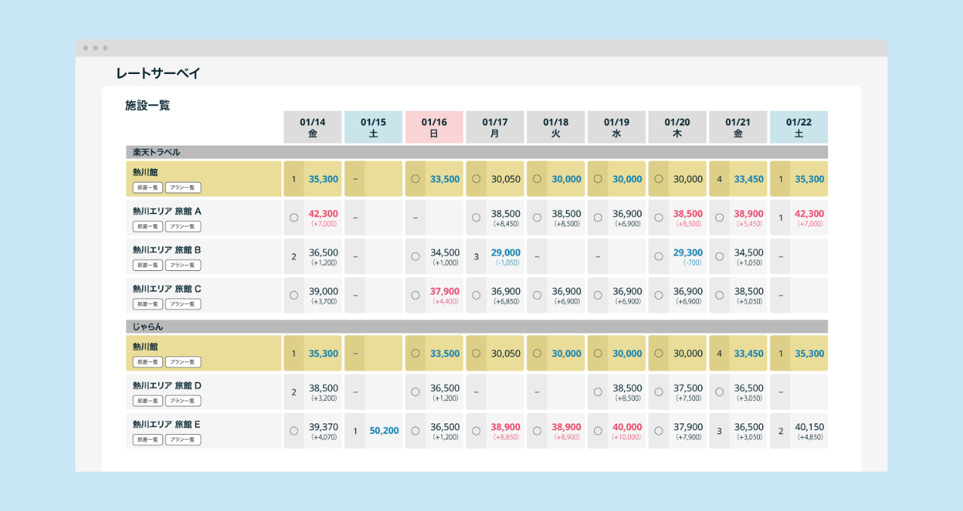Image resolution: width=963 pixels, height=511 pixels.
Task: Select the 01/22 土 date column header
Action: [x=798, y=127]
